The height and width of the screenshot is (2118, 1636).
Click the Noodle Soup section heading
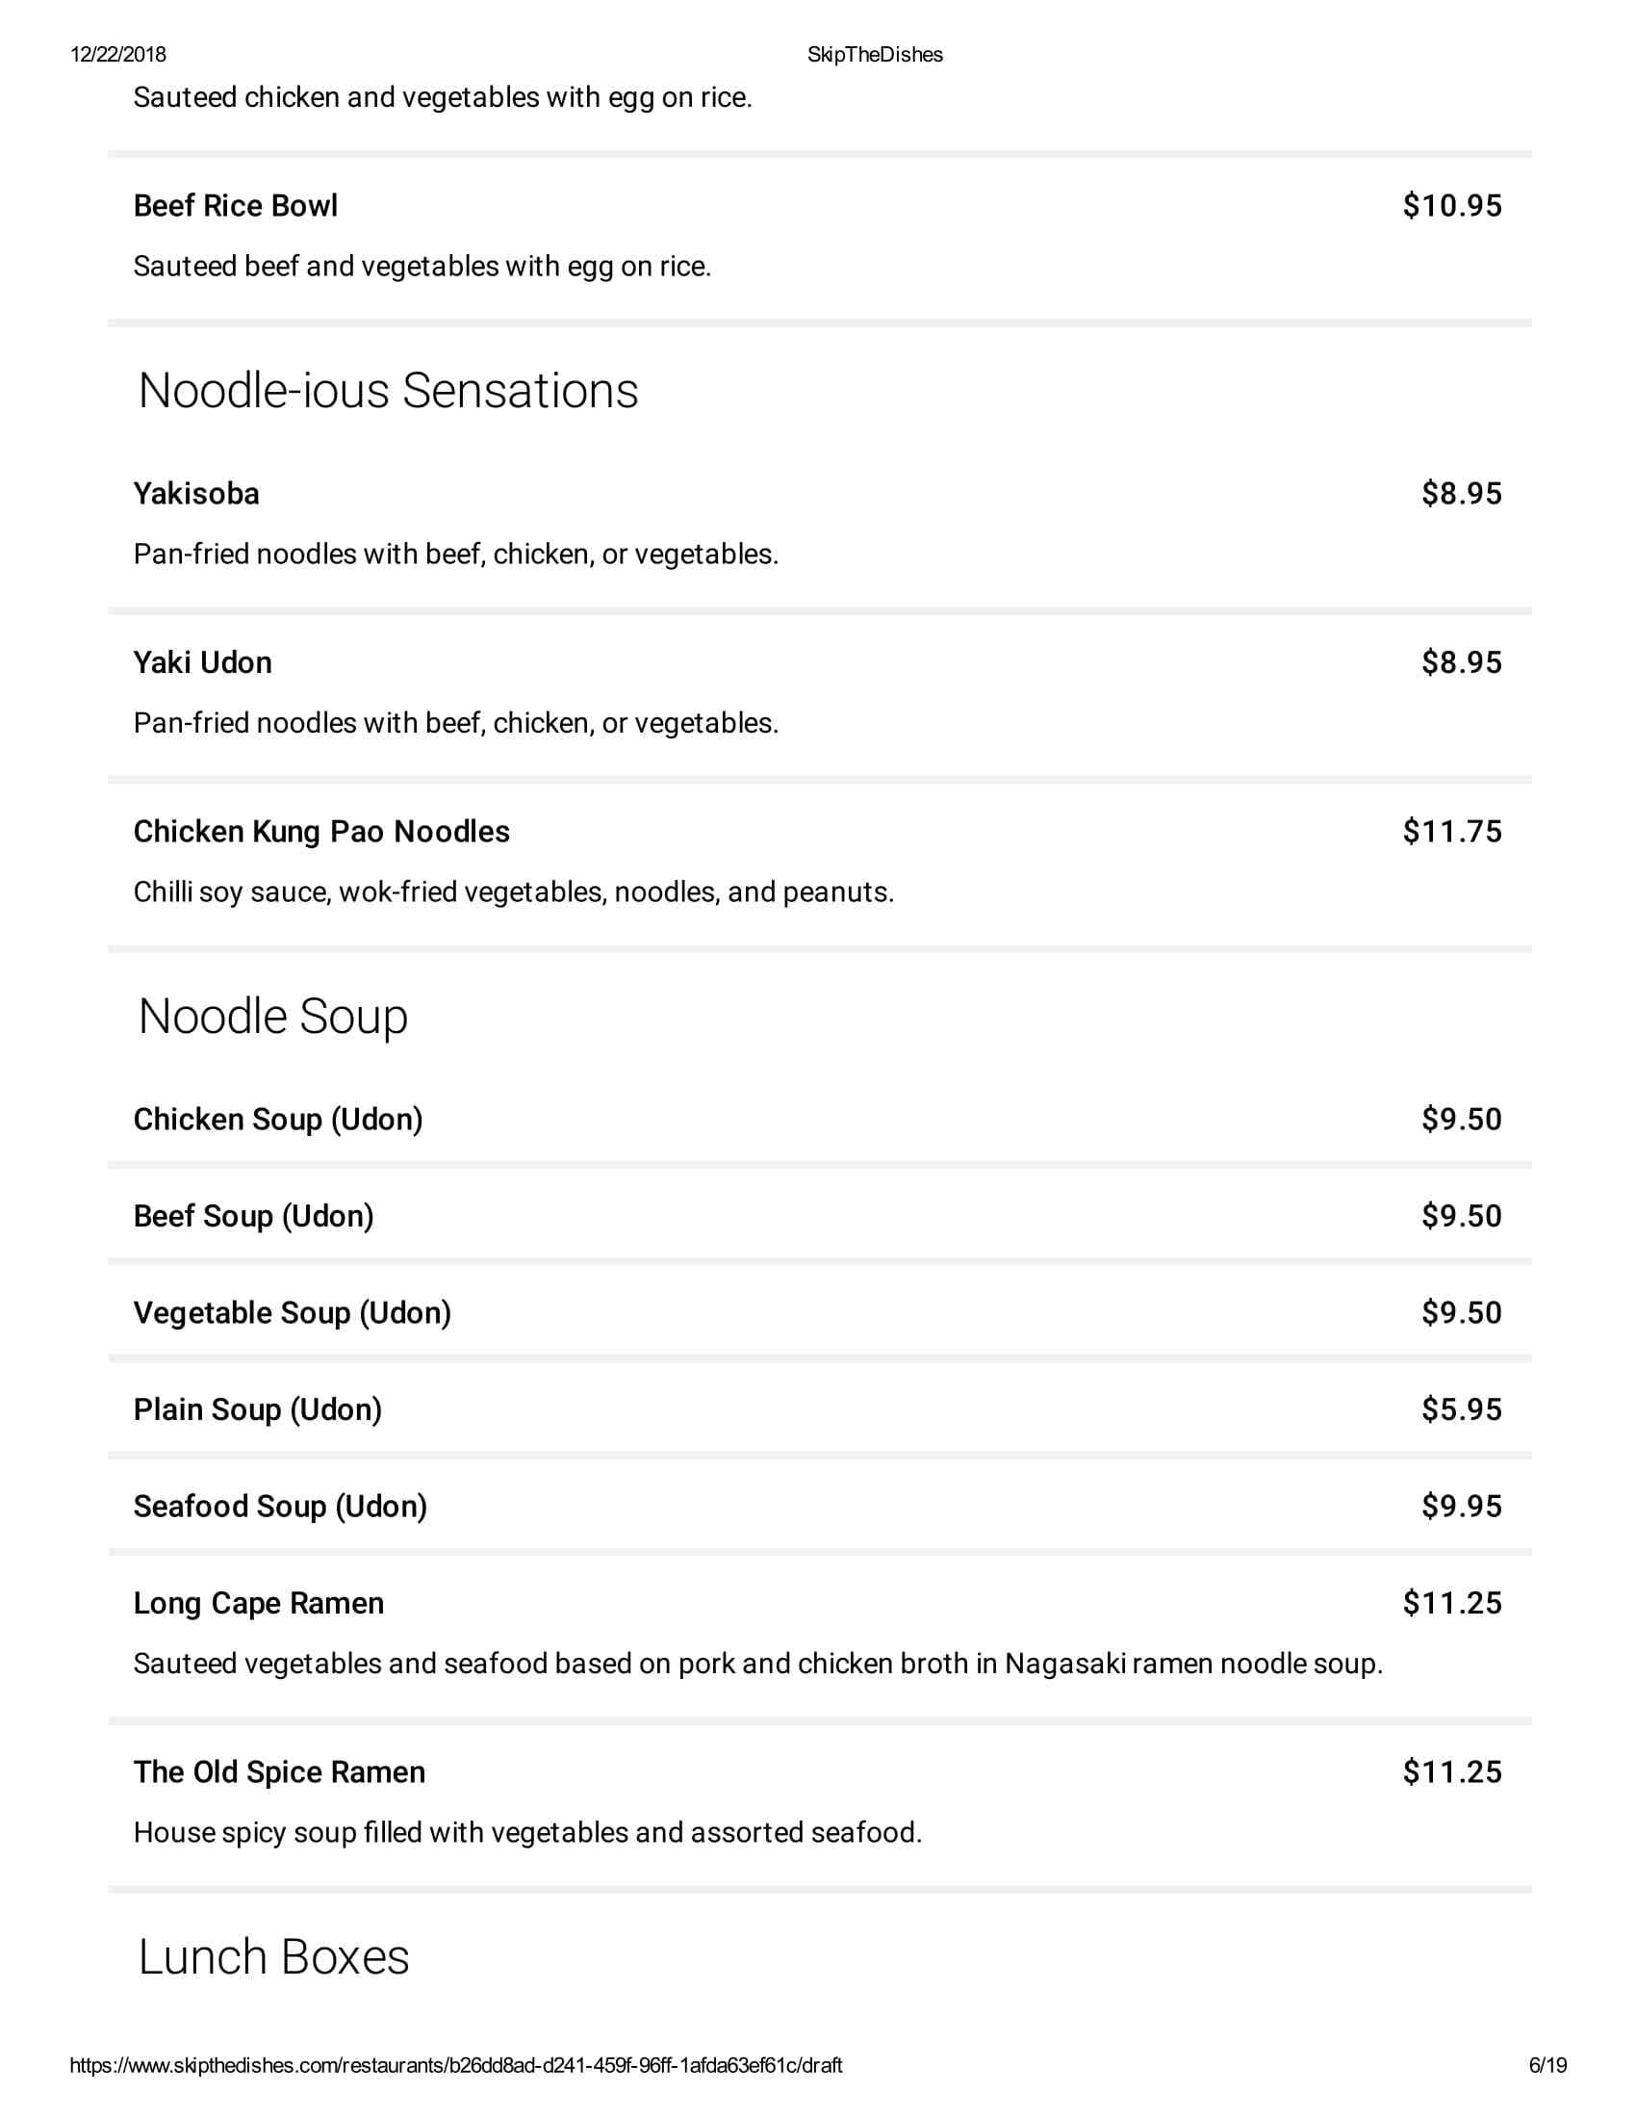point(272,1017)
